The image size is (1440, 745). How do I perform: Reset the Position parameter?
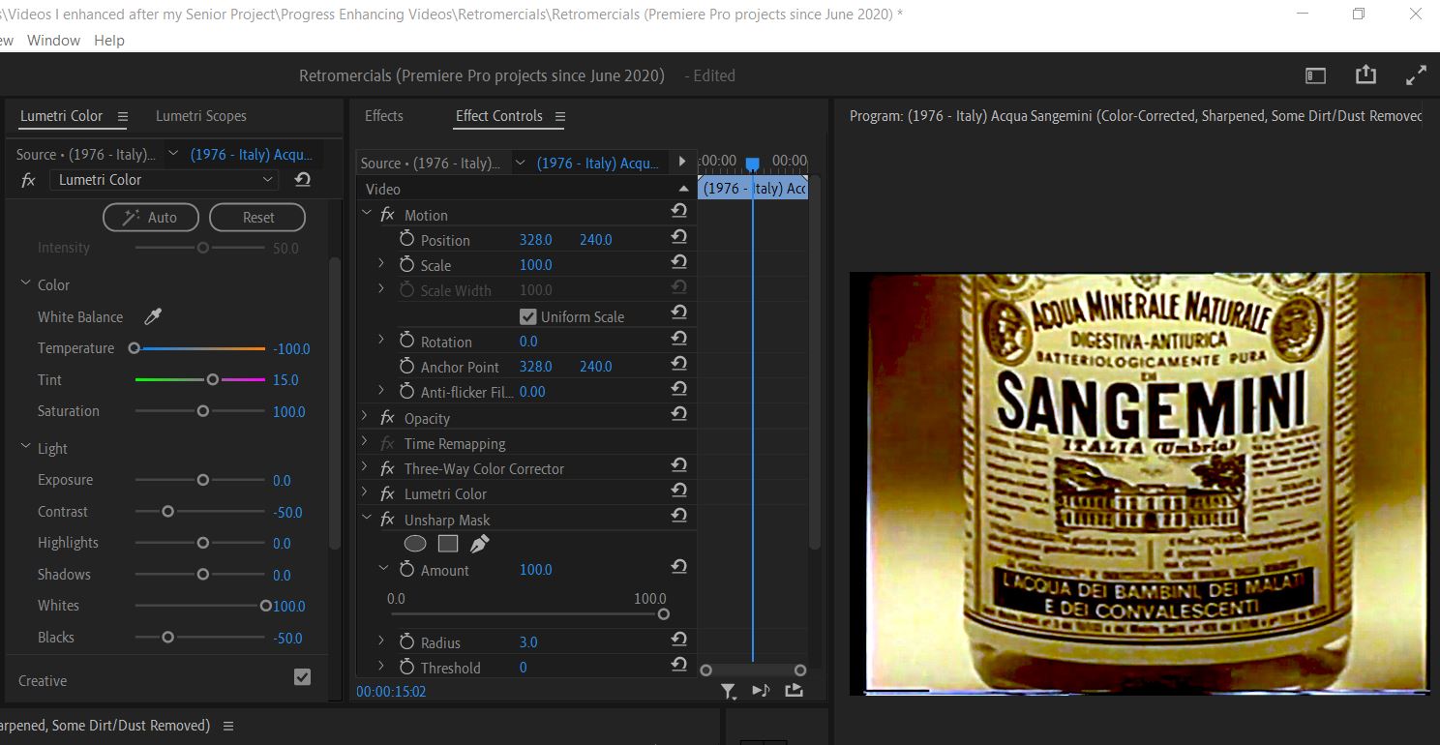click(678, 236)
